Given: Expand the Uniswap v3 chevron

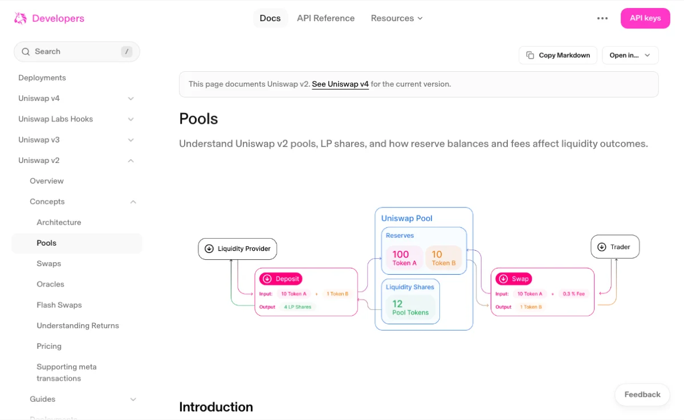Looking at the screenshot, I should 131,140.
